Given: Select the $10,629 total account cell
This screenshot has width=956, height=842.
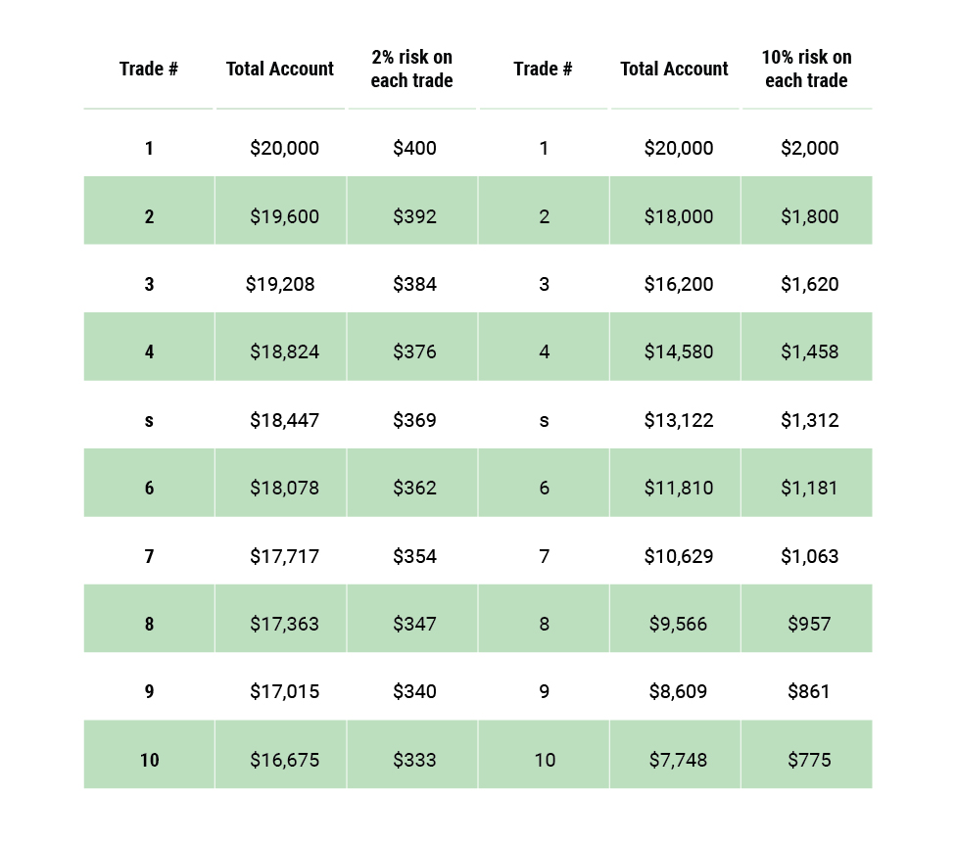Looking at the screenshot, I should pos(679,556).
